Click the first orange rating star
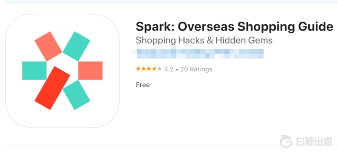 (x=138, y=69)
